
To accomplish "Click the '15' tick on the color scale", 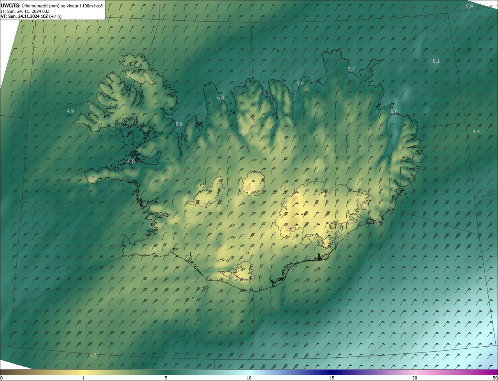I will [x=332, y=378].
